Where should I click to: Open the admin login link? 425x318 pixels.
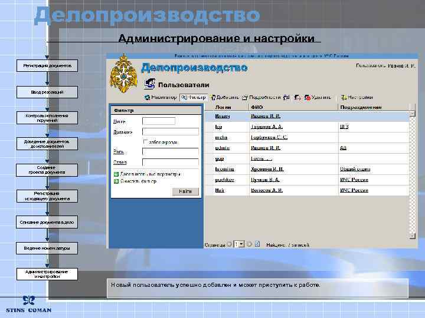223,148
